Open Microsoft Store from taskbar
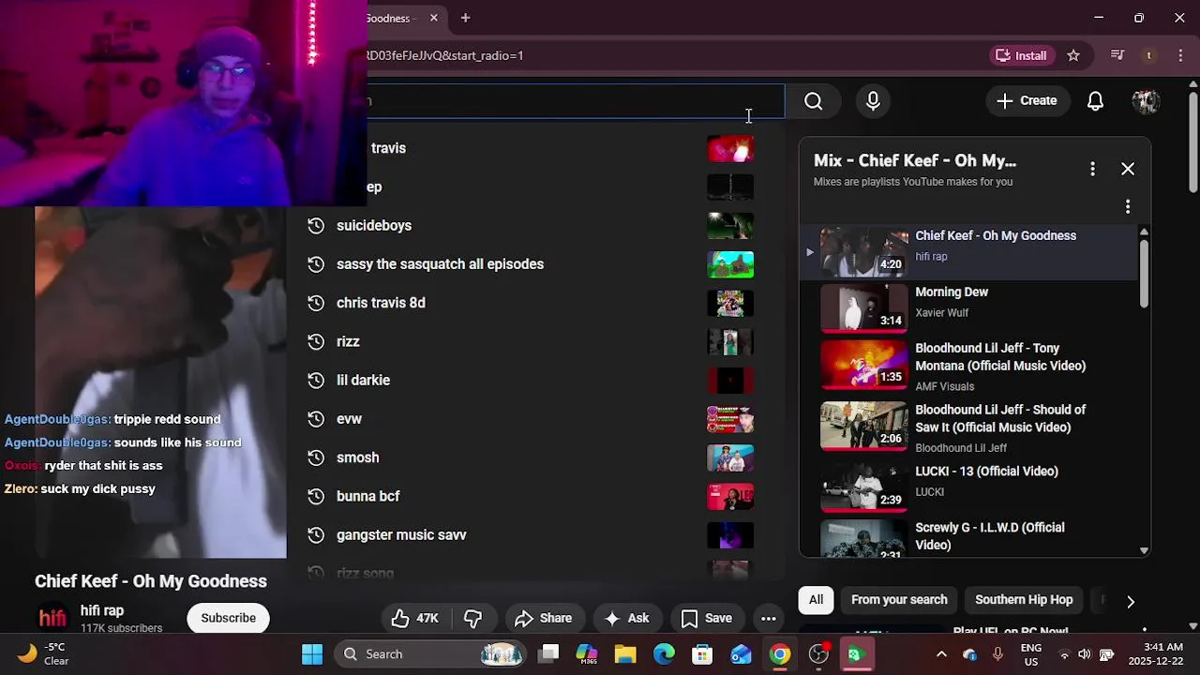This screenshot has height=675, width=1200. [x=702, y=654]
